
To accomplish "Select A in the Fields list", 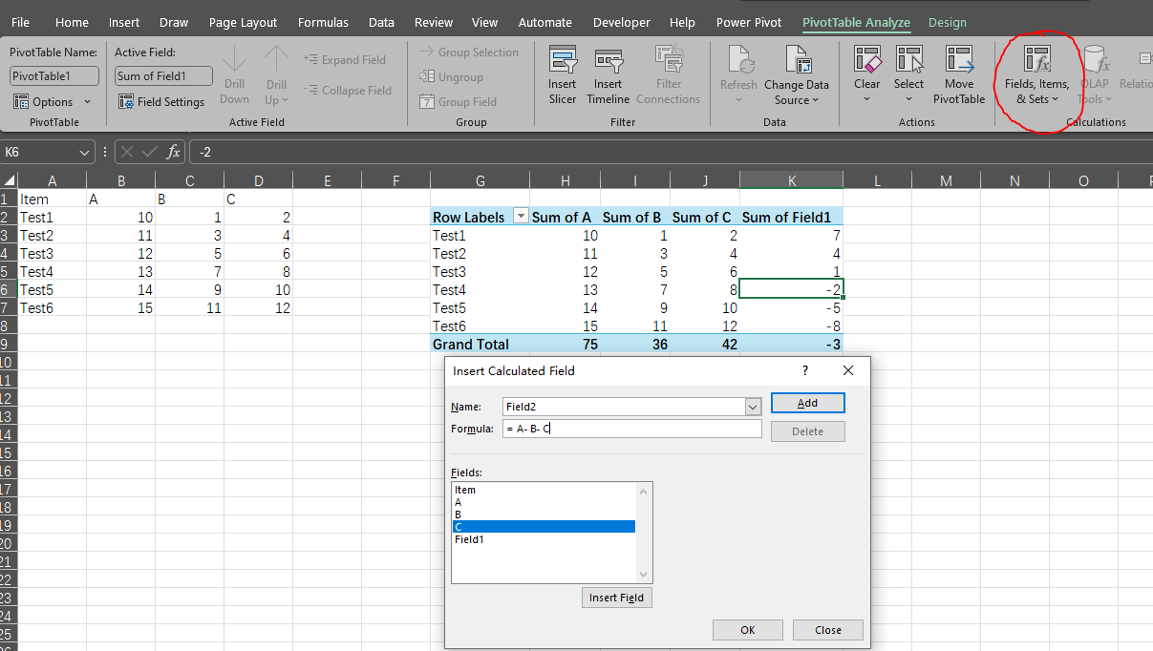I will 544,502.
